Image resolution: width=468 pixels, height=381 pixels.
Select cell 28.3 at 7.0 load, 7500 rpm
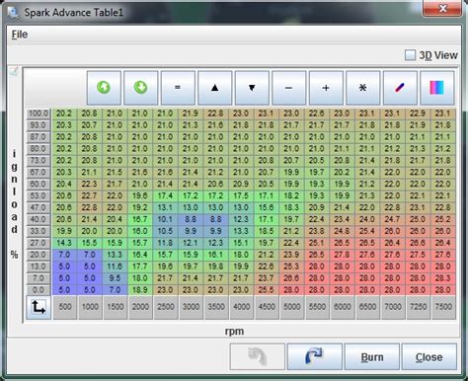click(x=443, y=278)
